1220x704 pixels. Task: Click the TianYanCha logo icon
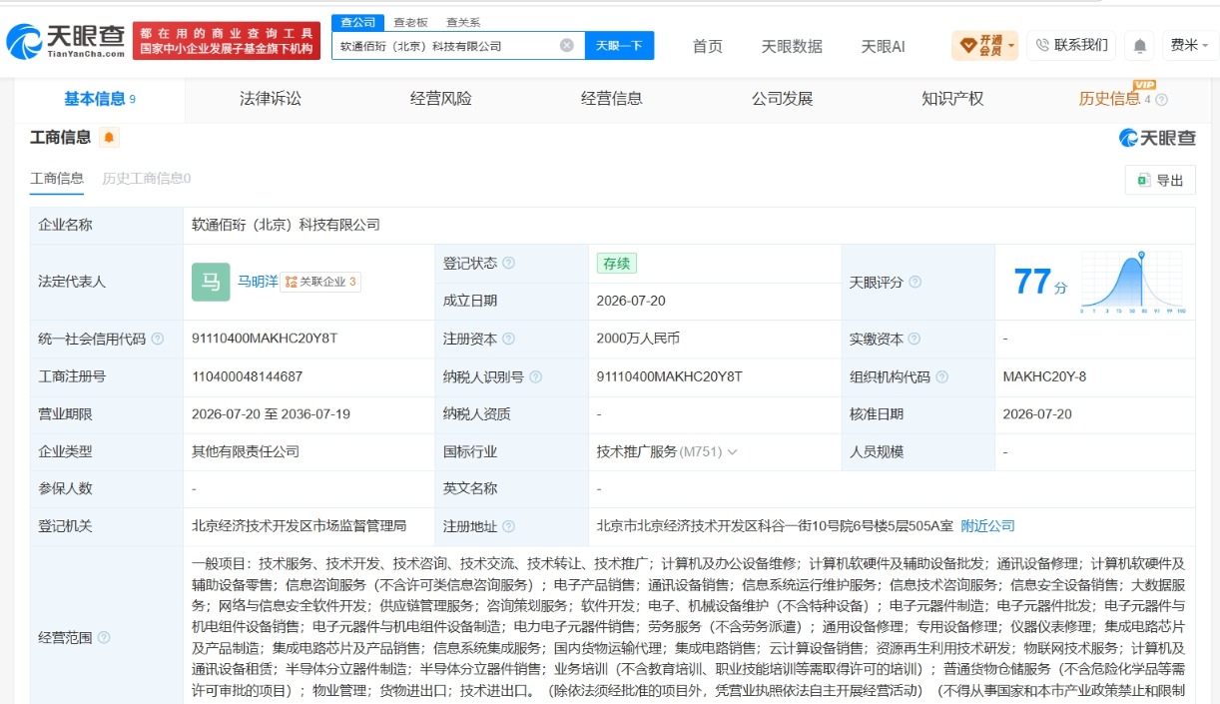[x=24, y=41]
